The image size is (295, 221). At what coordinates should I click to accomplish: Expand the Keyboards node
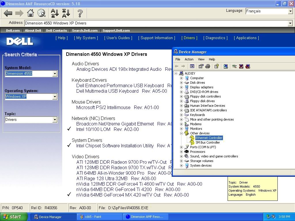[x=181, y=115]
